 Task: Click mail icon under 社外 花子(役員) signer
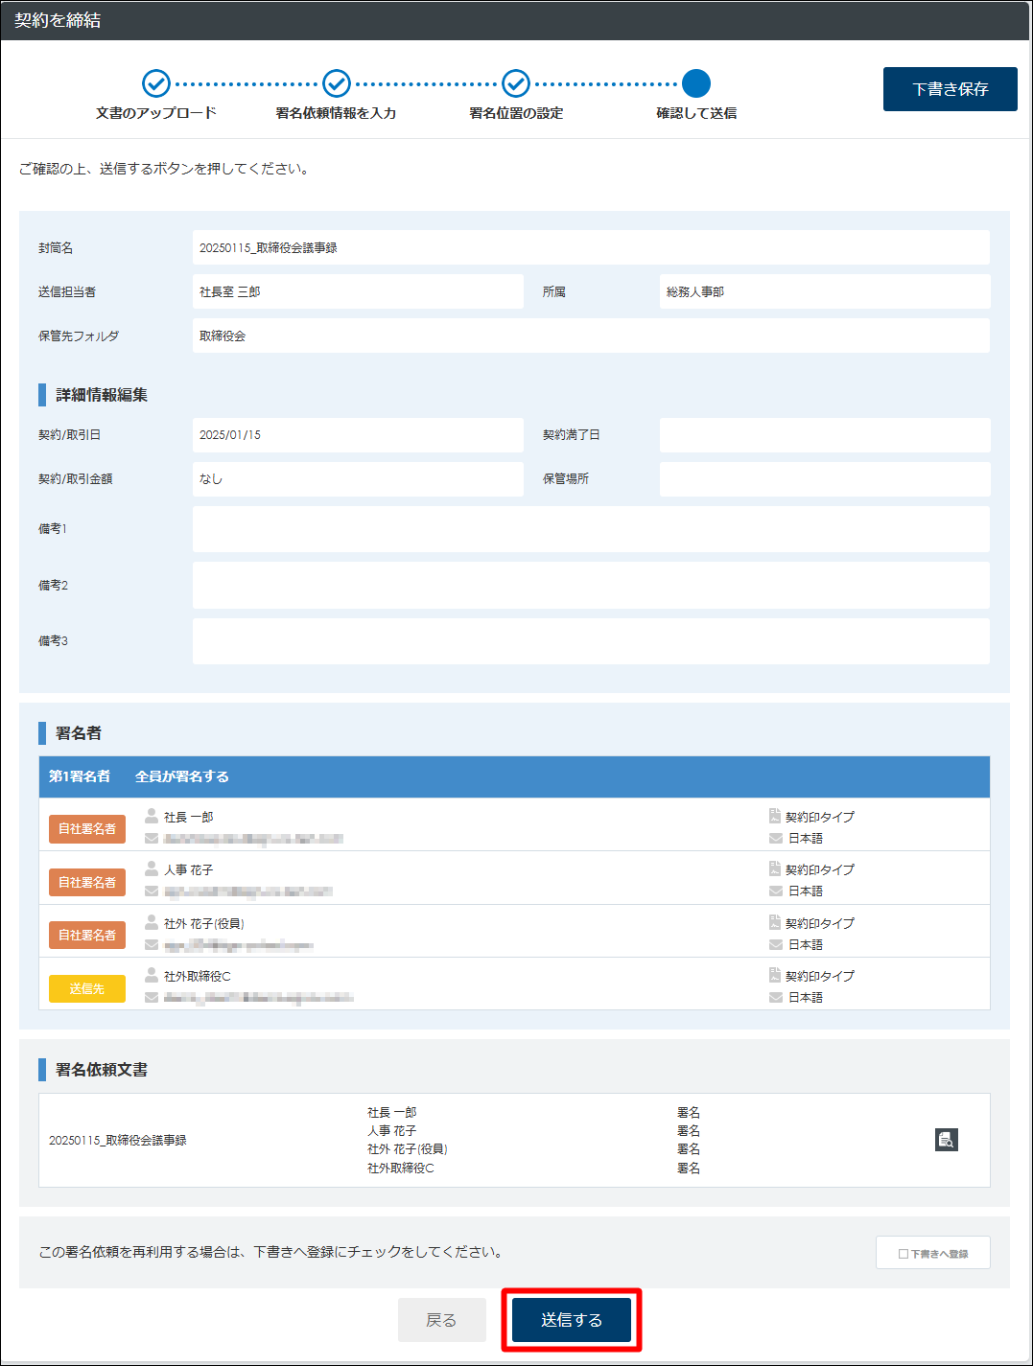point(152,945)
